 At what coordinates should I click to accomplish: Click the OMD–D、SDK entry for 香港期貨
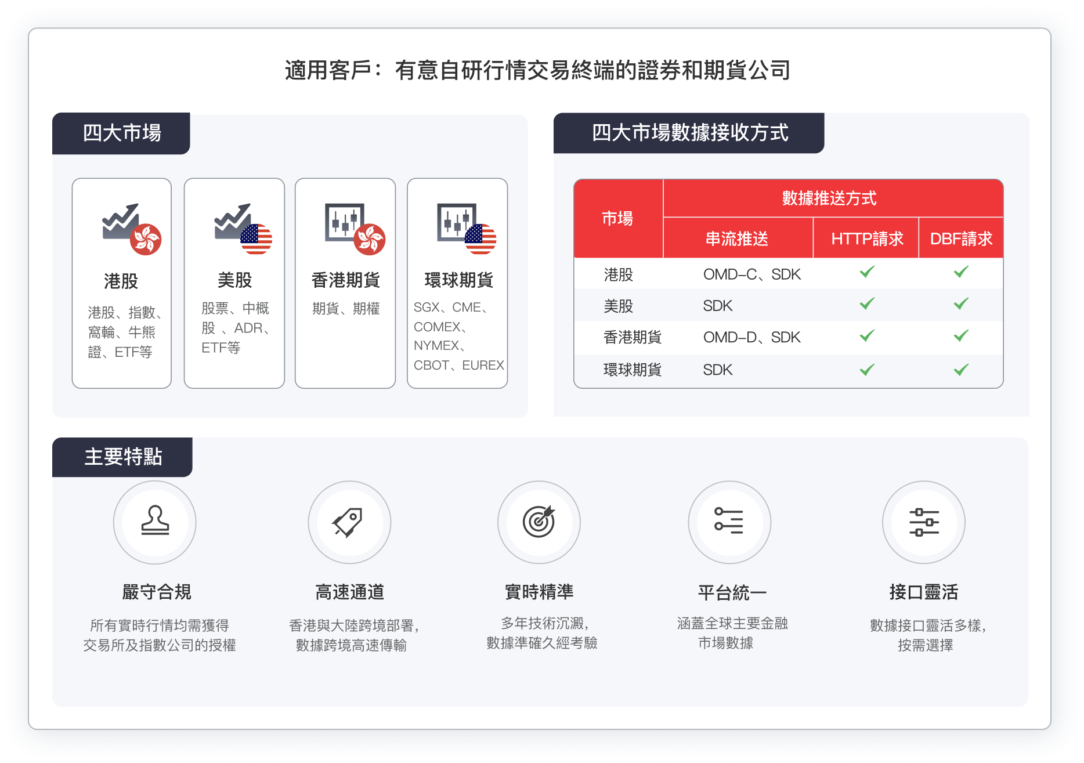[x=752, y=337]
